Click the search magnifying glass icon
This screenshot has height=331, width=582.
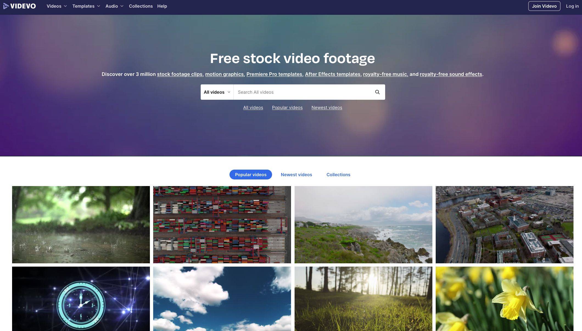377,92
